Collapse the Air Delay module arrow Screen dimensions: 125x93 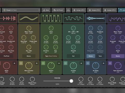click(104, 63)
